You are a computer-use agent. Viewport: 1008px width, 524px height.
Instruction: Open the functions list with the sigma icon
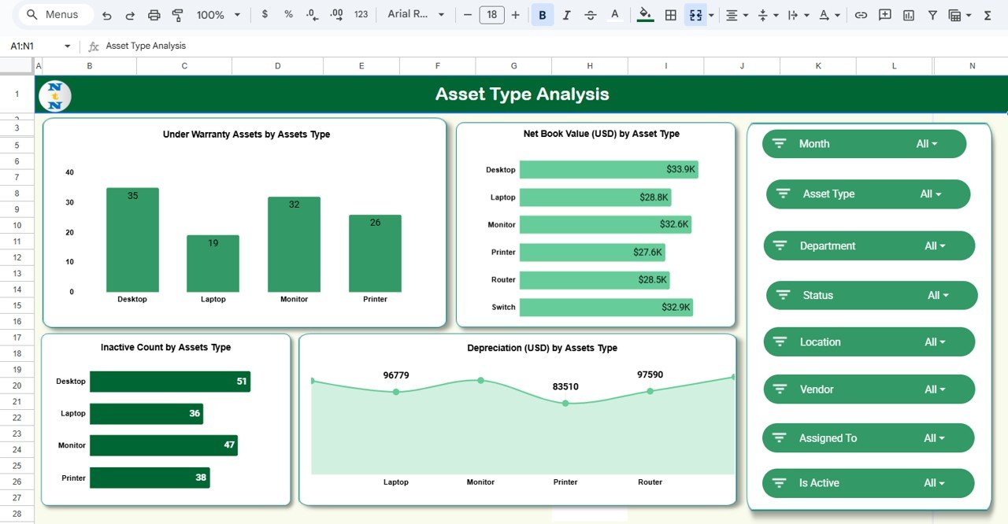(x=987, y=14)
